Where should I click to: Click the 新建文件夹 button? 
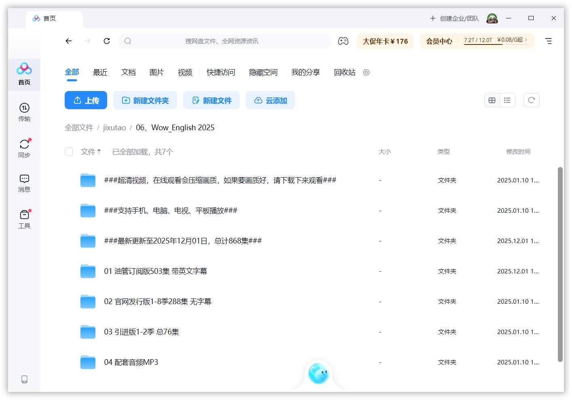[145, 100]
